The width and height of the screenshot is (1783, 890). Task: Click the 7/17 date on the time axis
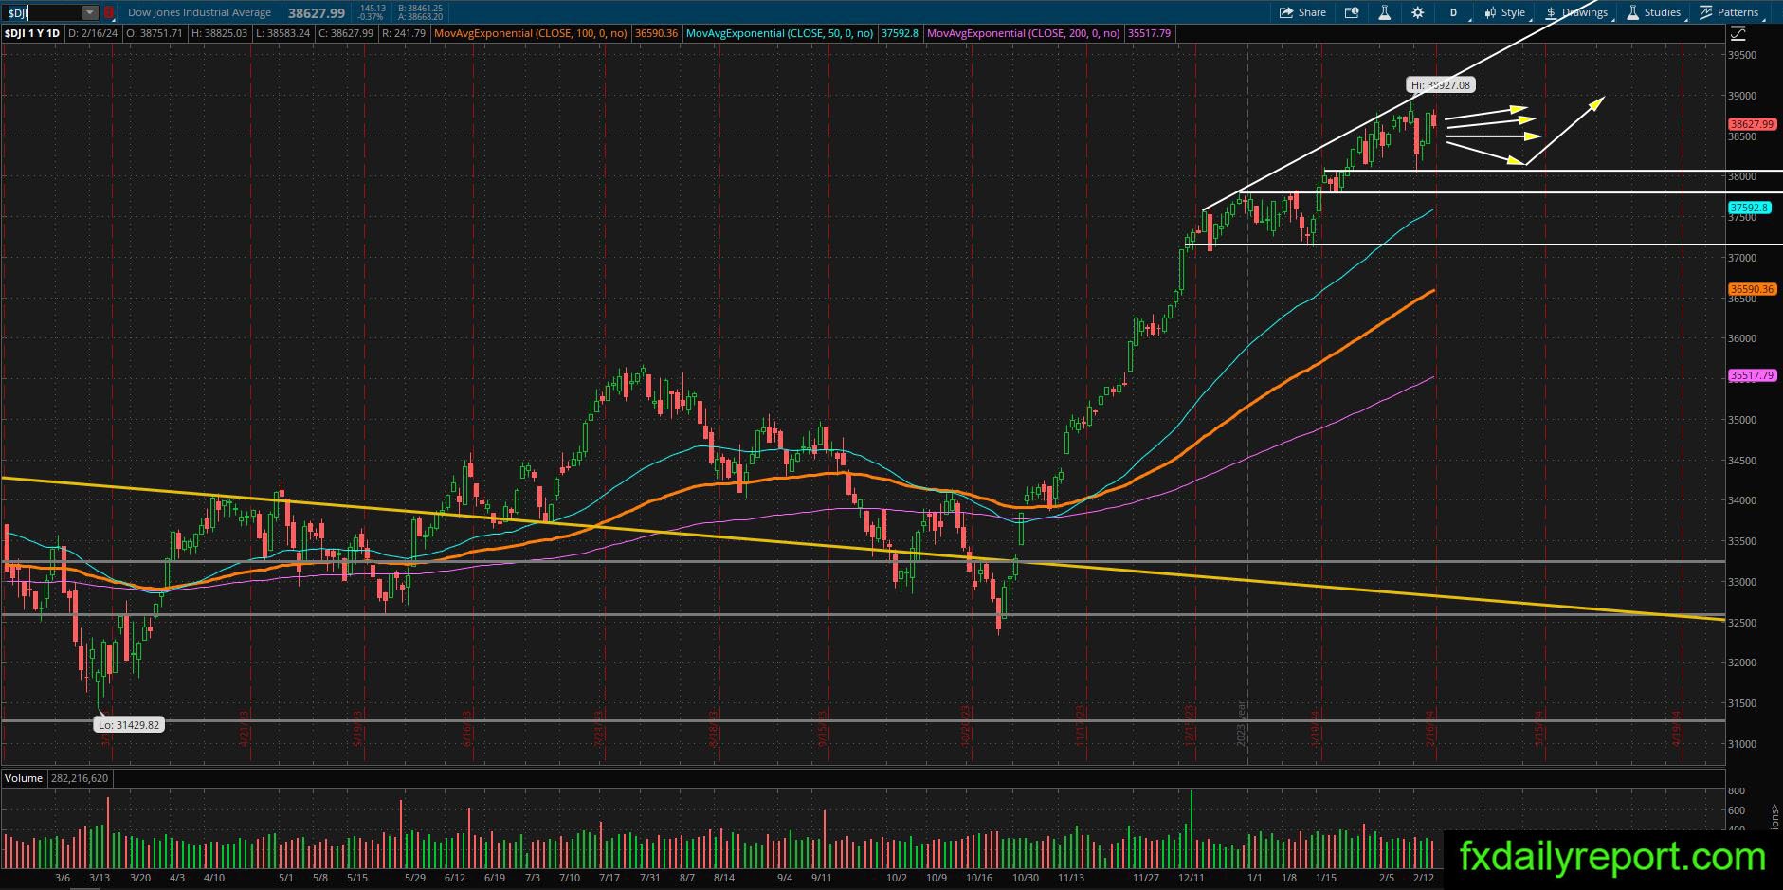pos(609,878)
